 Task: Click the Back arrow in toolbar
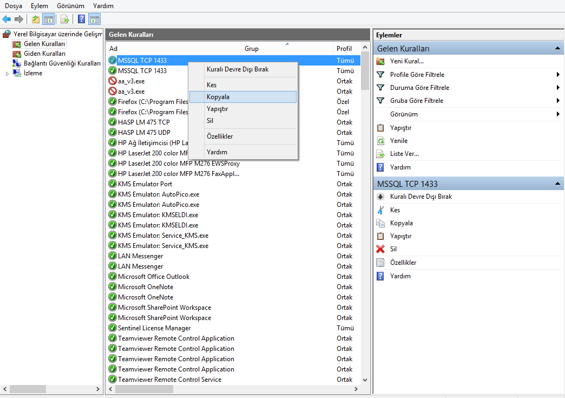pos(6,19)
